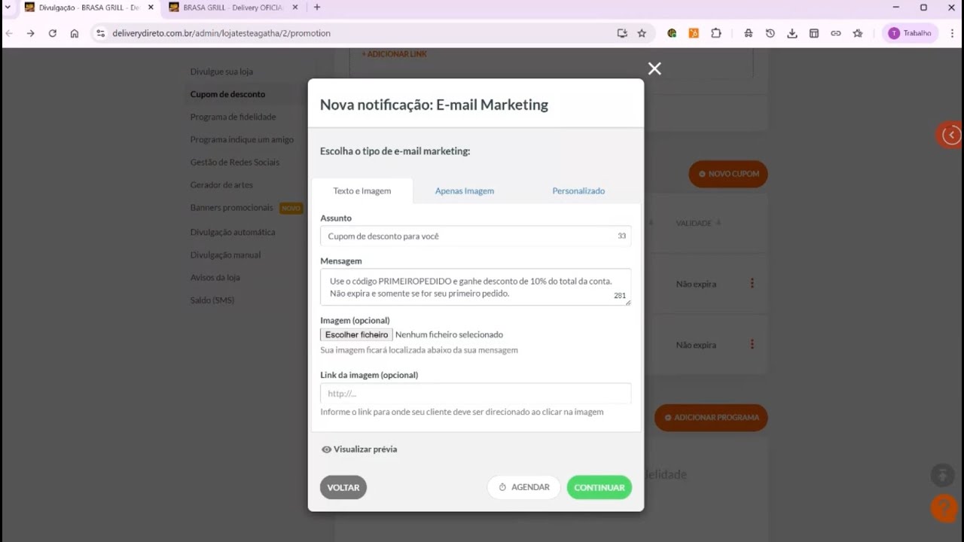Image resolution: width=964 pixels, height=542 pixels.
Task: Open Programa de fidelidade in sidebar
Action: (233, 117)
